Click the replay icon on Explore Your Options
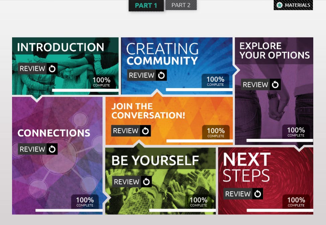The width and height of the screenshot is (326, 225). coord(275,85)
